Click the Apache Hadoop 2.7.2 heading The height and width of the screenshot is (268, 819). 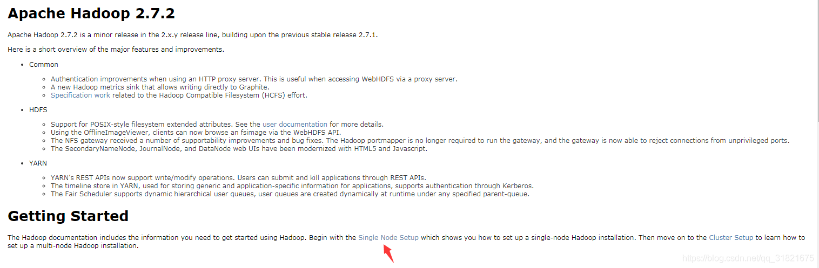91,13
